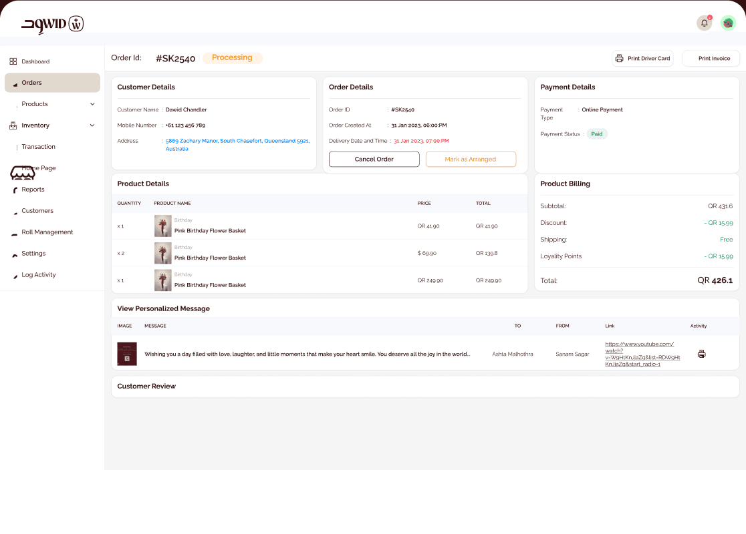The width and height of the screenshot is (746, 534).
Task: Click the Cancel Order button
Action: 374,159
